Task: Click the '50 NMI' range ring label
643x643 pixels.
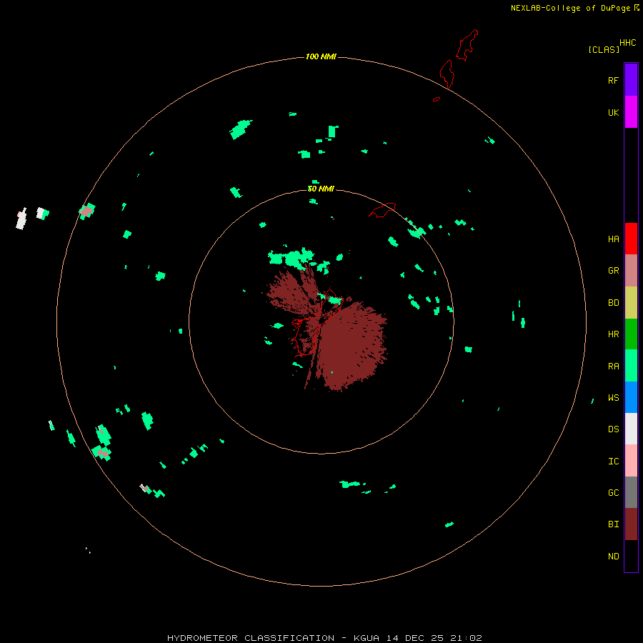Action: pos(321,189)
